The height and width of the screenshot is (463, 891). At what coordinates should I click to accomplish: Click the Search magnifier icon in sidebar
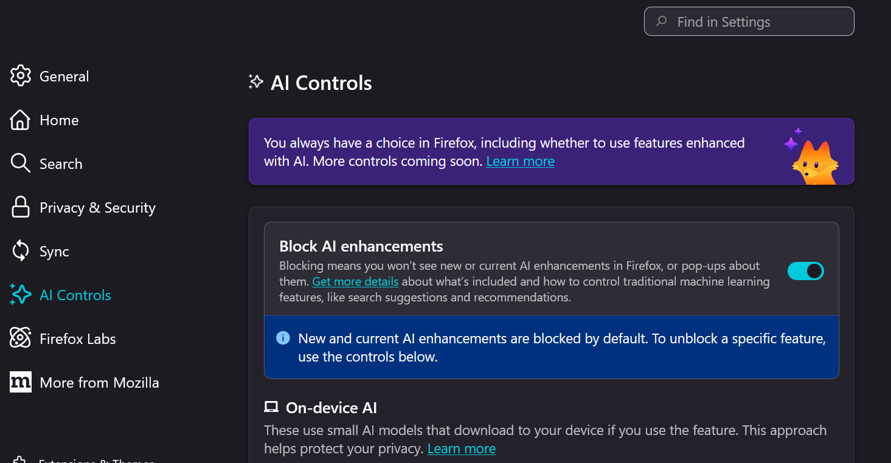21,163
